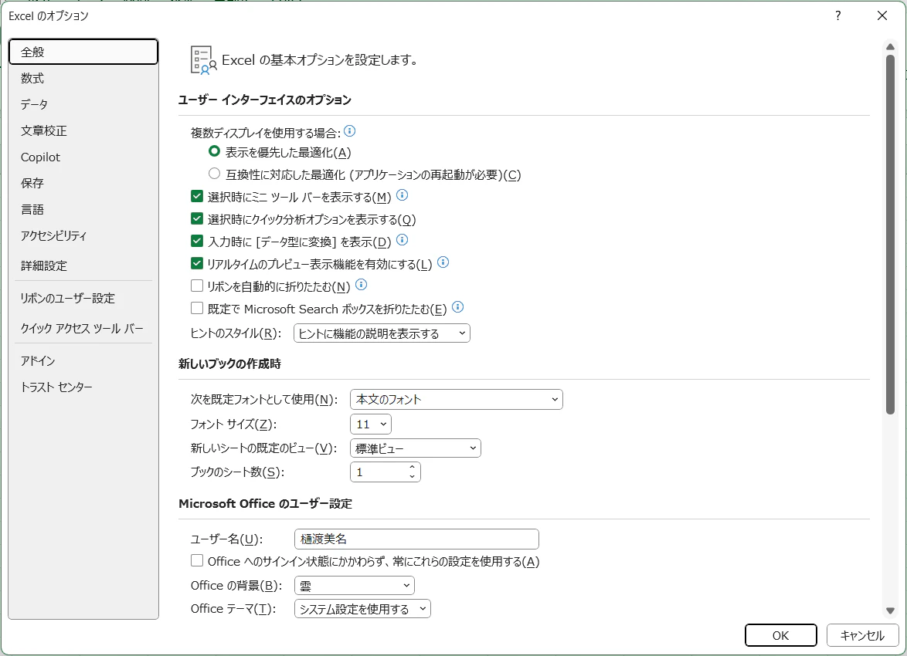Click info icon next to データ型に変換 option
907x656 pixels.
pyautogui.click(x=402, y=239)
